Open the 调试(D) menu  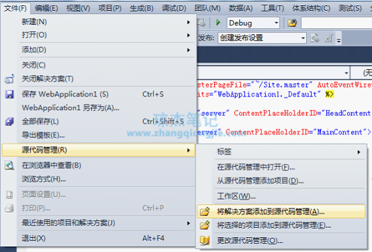tap(174, 9)
